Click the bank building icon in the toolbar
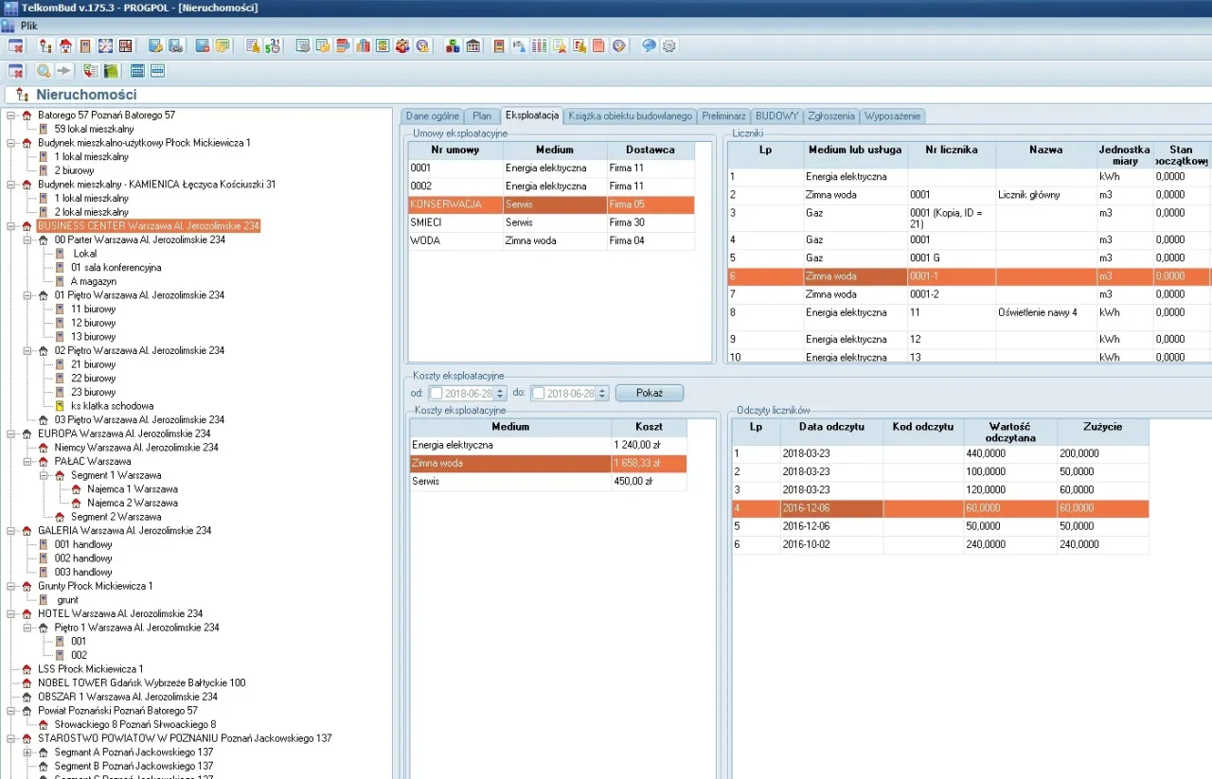 tap(472, 45)
